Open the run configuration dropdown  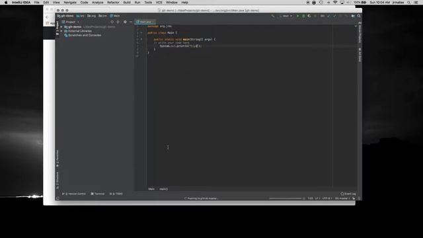coord(286,16)
